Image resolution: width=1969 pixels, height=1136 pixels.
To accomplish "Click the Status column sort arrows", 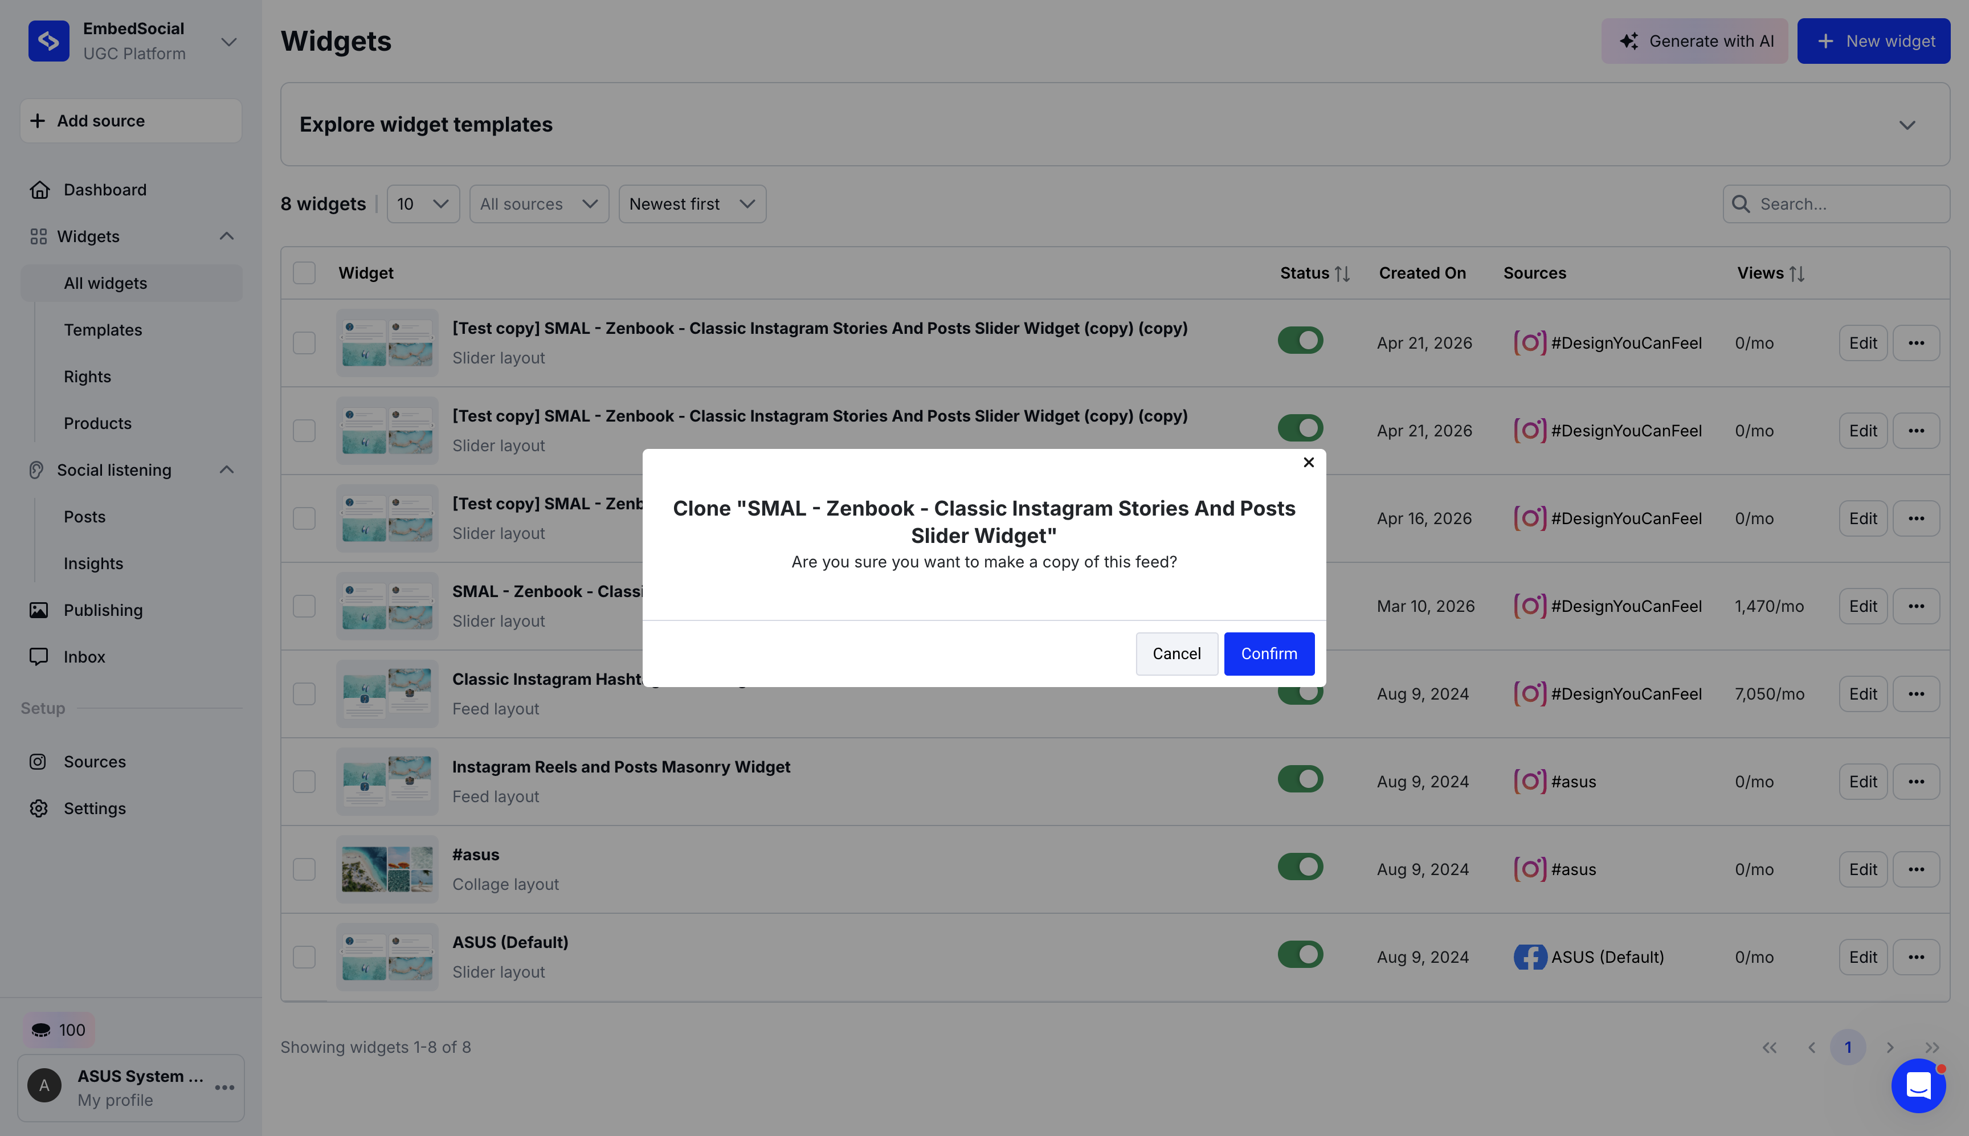I will click(x=1342, y=274).
